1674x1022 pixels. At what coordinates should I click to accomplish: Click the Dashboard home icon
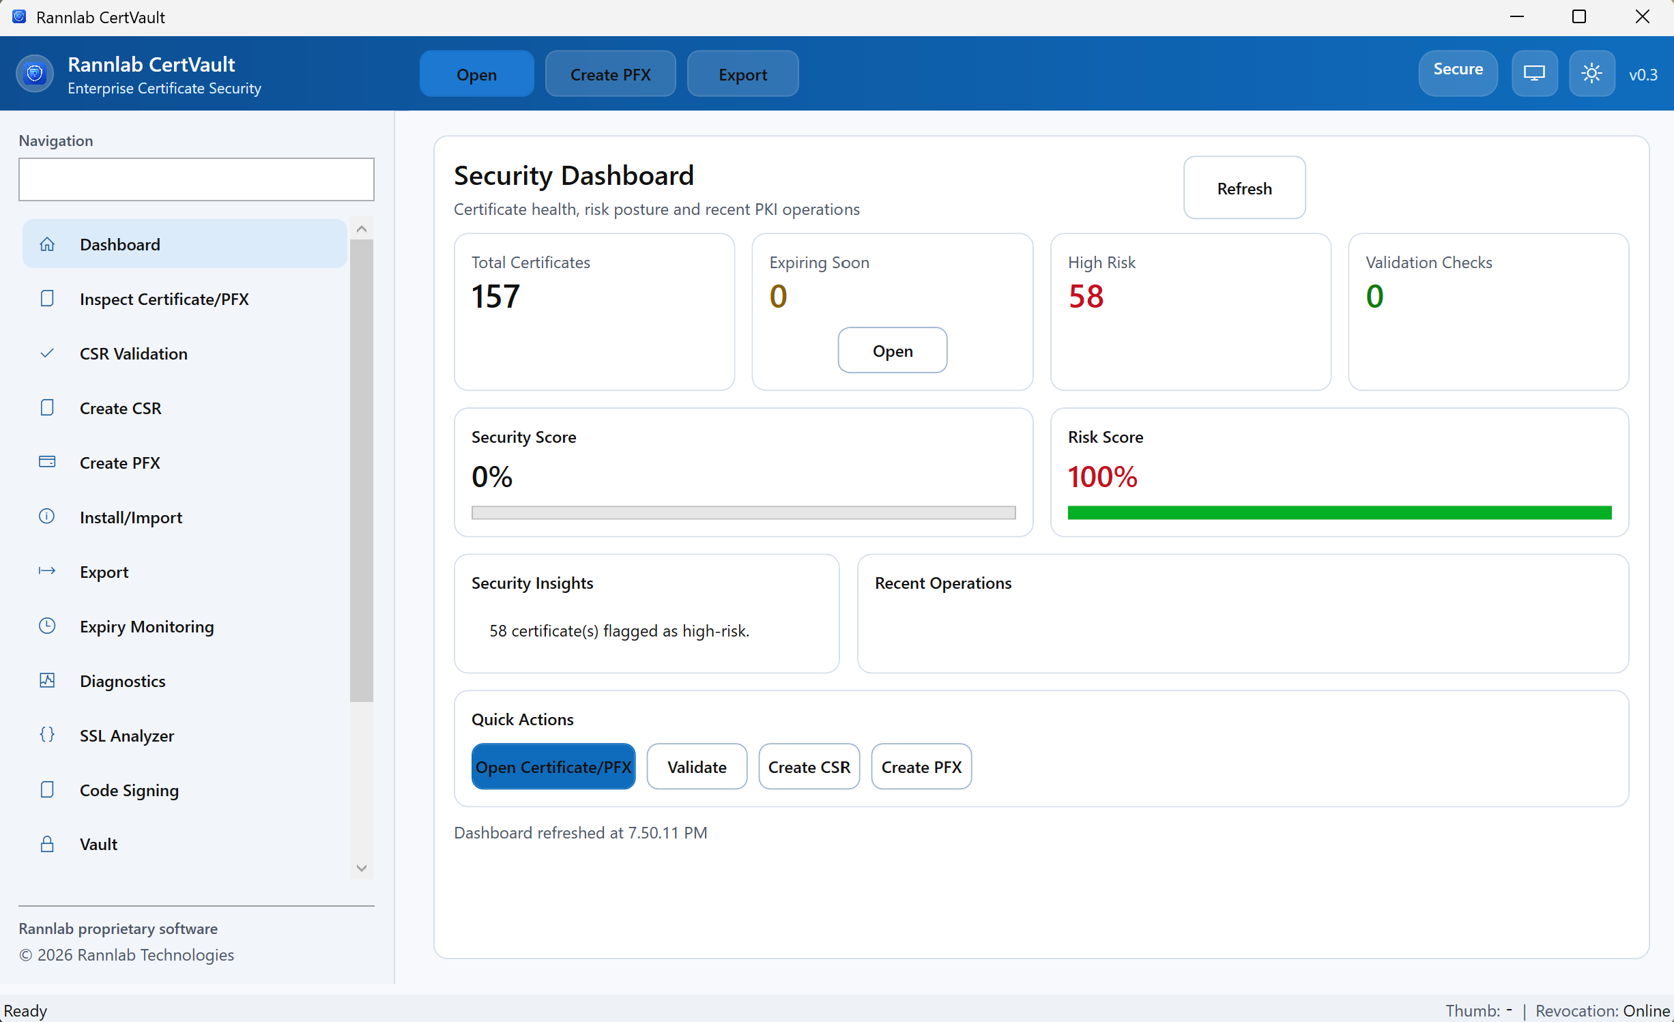coord(47,244)
